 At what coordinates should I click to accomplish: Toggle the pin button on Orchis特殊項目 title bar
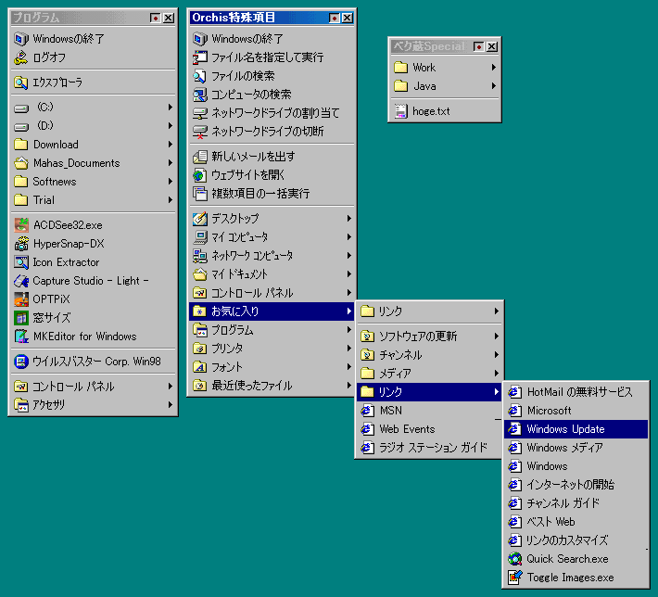(x=334, y=18)
